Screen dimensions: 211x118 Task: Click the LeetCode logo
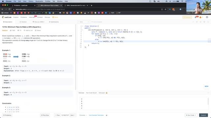[x=7, y=17]
